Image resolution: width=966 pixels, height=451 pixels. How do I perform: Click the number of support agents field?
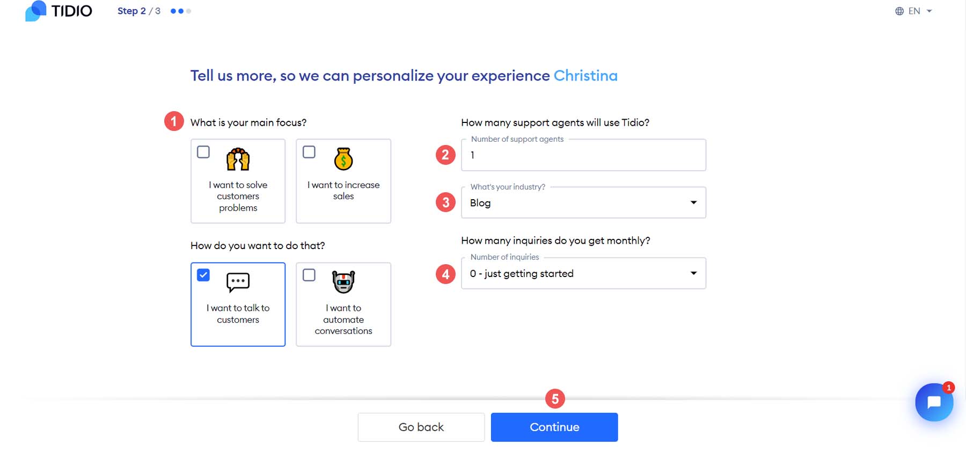point(583,155)
